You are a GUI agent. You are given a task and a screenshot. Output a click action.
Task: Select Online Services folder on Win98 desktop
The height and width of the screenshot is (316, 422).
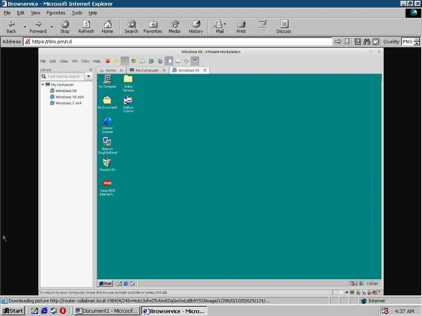click(129, 83)
